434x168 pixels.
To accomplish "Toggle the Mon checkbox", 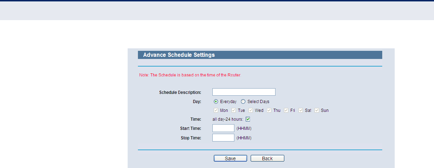I will 216,110.
